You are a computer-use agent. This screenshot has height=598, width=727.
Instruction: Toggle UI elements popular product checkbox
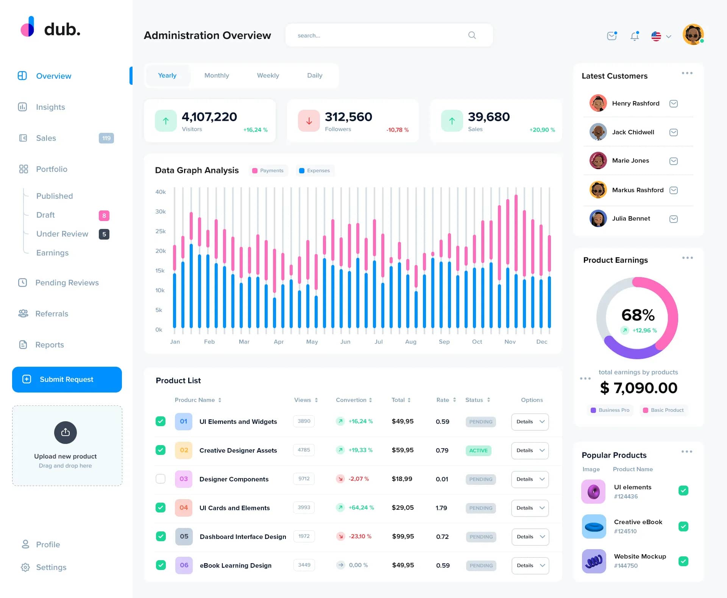(683, 491)
